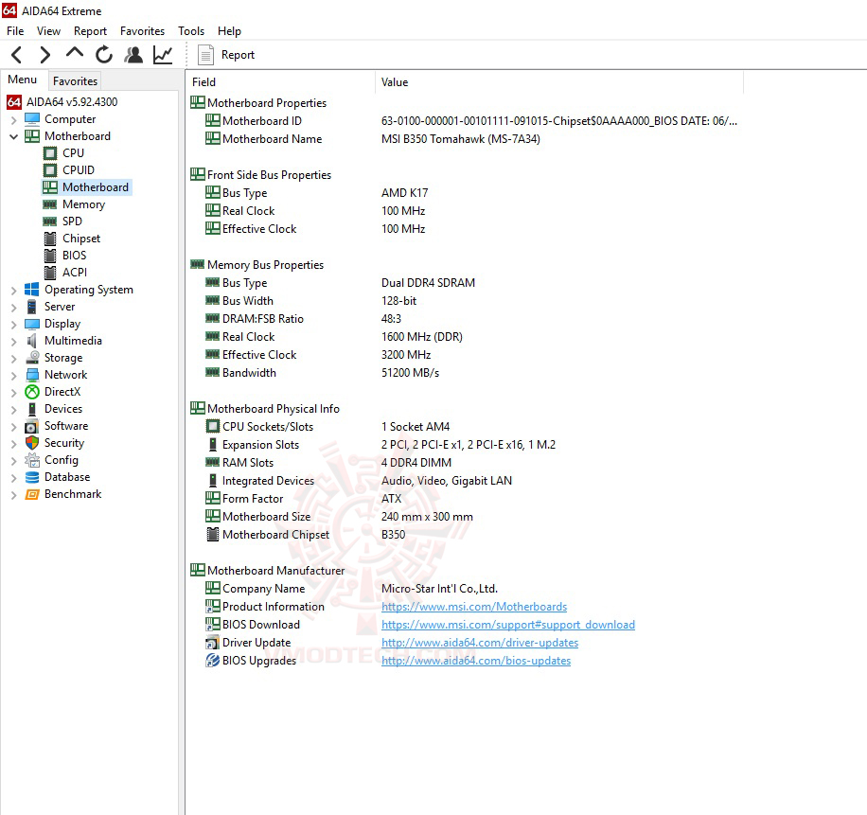The height and width of the screenshot is (815, 867).
Task: Click the Database cylinder icon
Action: [32, 477]
